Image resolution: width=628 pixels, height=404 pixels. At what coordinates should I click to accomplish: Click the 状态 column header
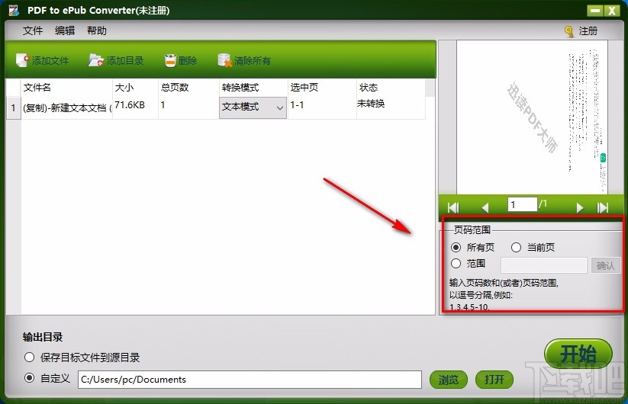391,87
